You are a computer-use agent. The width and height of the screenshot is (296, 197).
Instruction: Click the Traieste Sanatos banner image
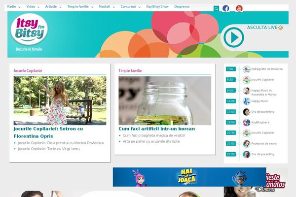(276, 182)
